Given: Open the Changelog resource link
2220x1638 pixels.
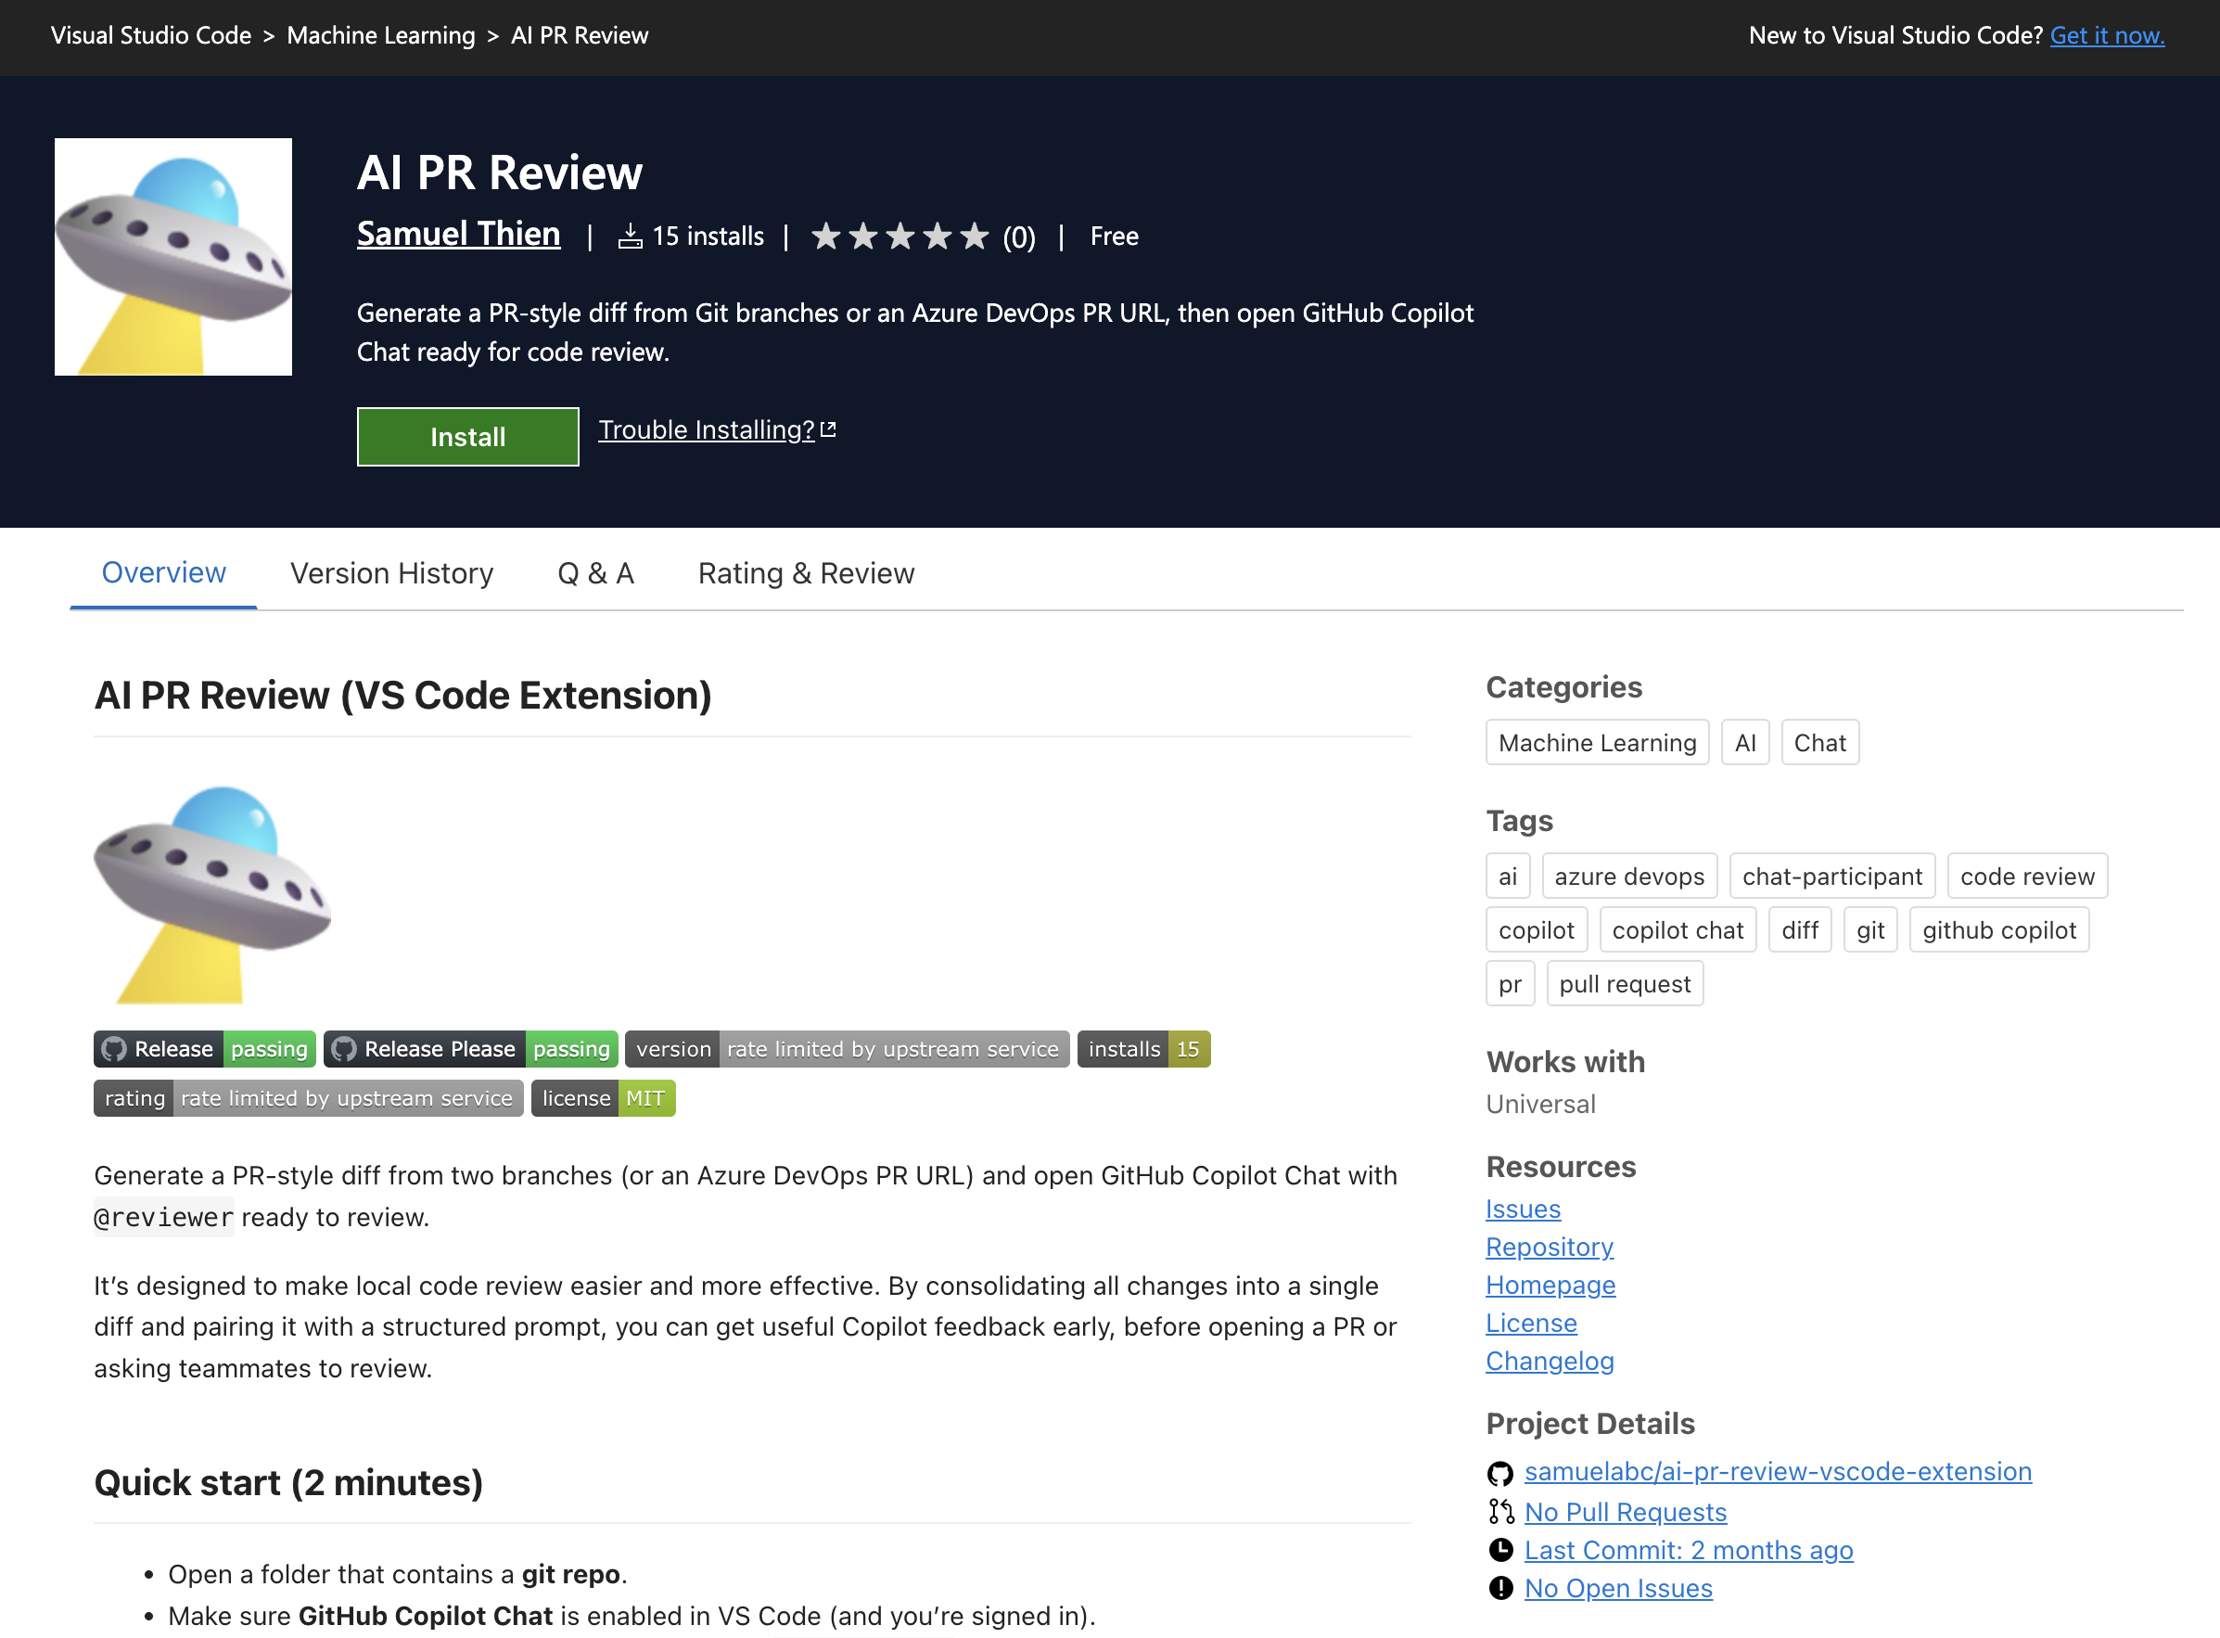Looking at the screenshot, I should (1549, 1361).
